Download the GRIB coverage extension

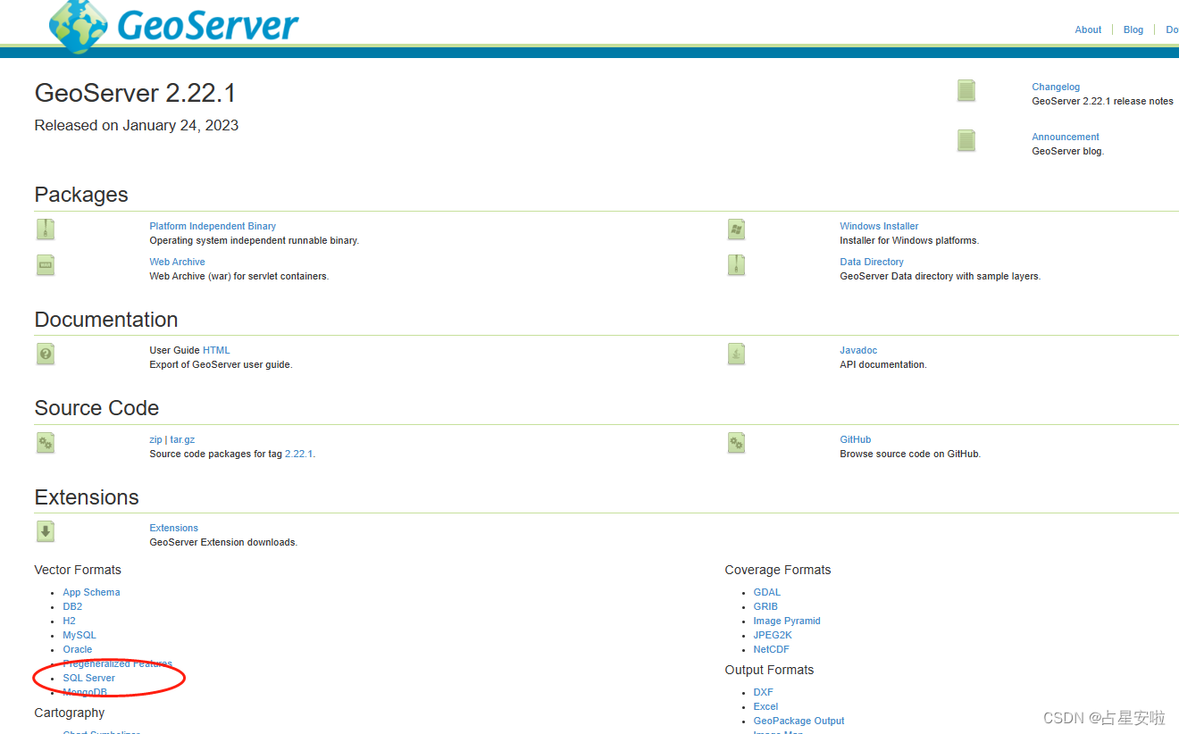coord(765,606)
